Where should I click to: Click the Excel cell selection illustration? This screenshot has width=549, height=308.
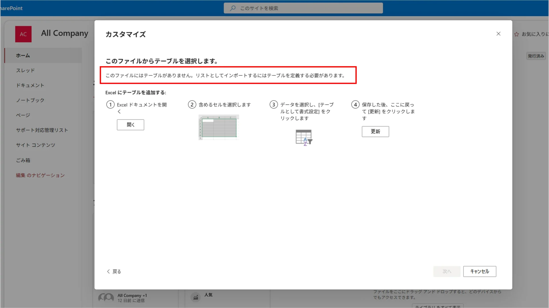219,127
